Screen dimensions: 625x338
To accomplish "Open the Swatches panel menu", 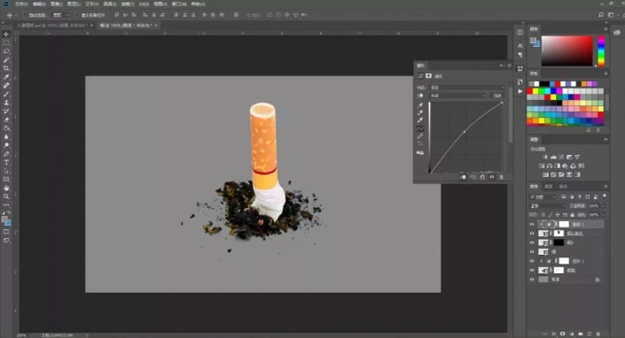I will pos(605,73).
